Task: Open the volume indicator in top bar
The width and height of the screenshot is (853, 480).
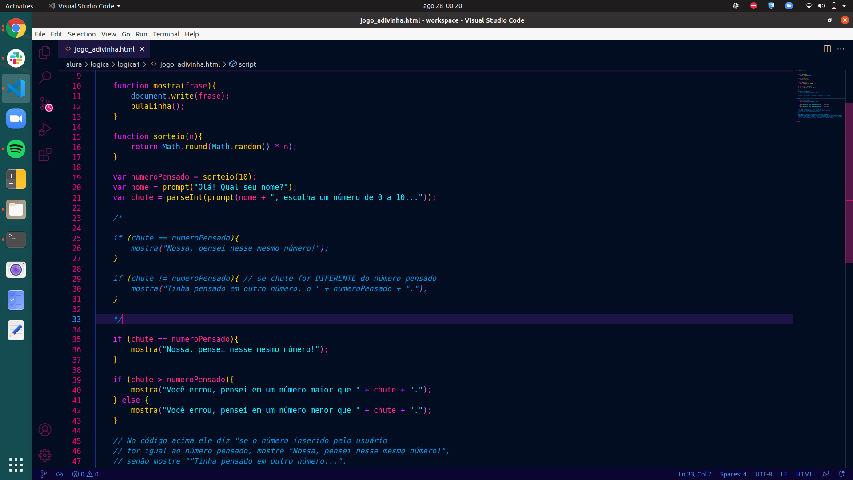Action: coord(821,6)
